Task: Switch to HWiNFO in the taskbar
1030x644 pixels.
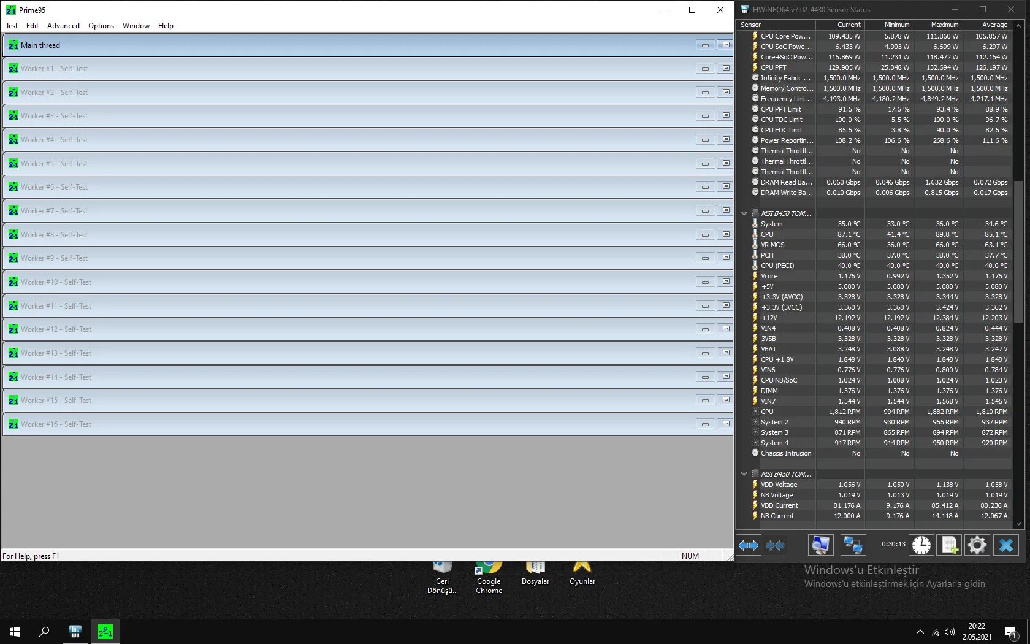Action: coord(75,632)
